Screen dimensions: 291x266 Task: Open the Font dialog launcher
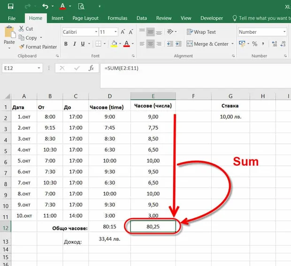(133, 56)
